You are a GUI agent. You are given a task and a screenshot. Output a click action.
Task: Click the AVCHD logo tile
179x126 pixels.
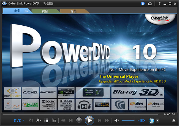pos(30,92)
